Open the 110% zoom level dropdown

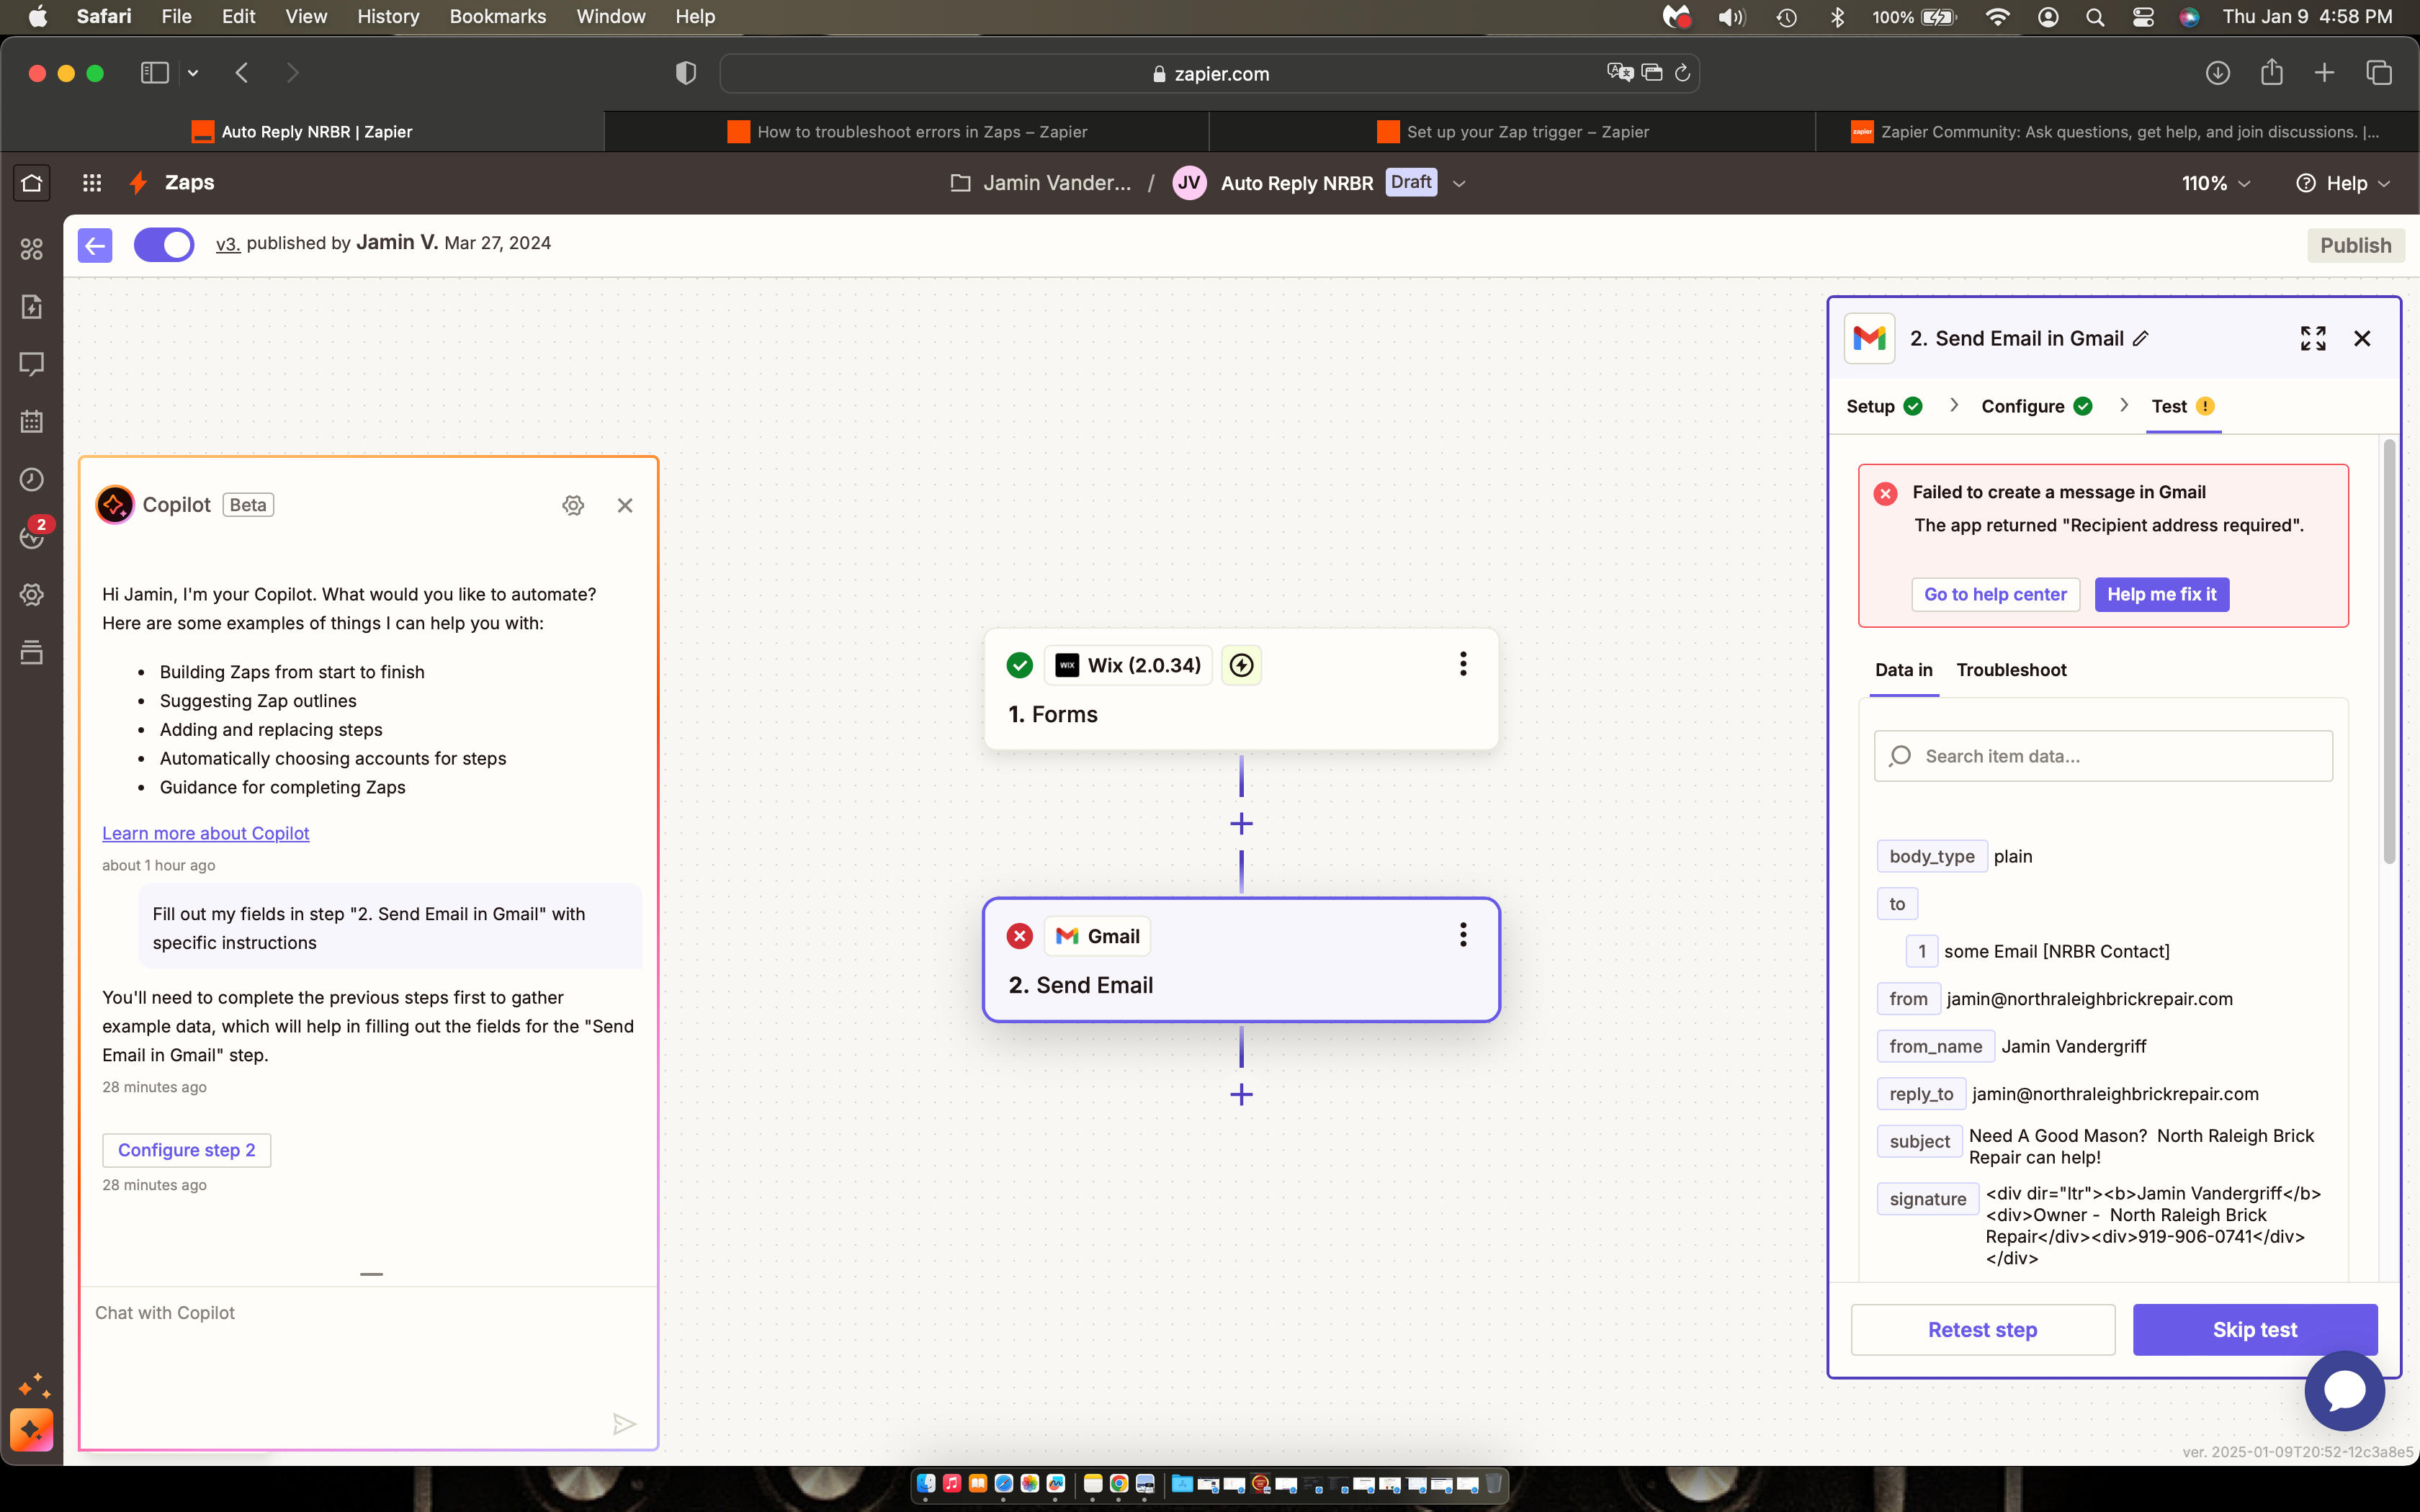(2215, 184)
